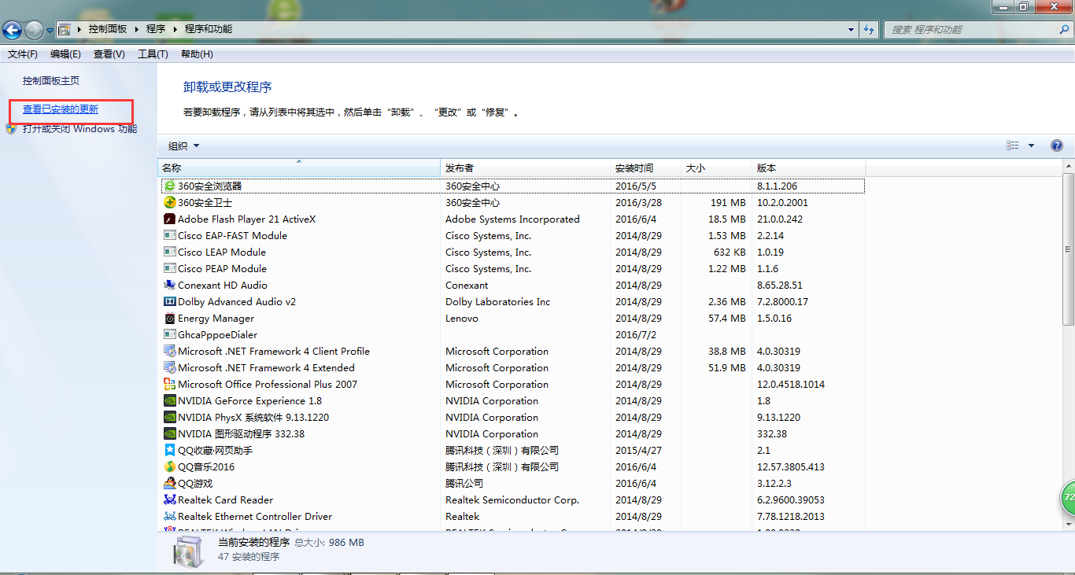The image size is (1075, 575).
Task: Select the GhcaPppoeDialer row
Action: click(513, 335)
